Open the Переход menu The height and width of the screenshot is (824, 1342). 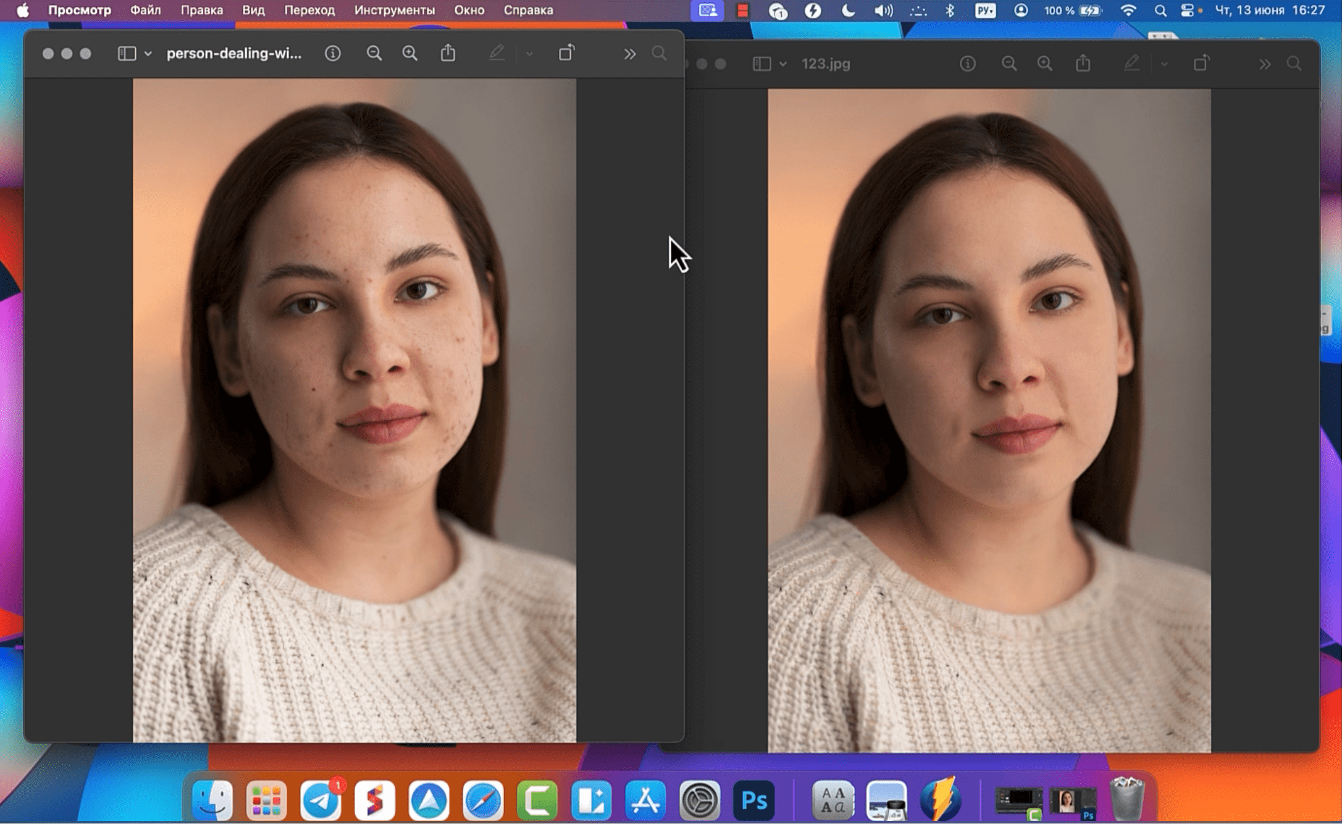point(309,11)
